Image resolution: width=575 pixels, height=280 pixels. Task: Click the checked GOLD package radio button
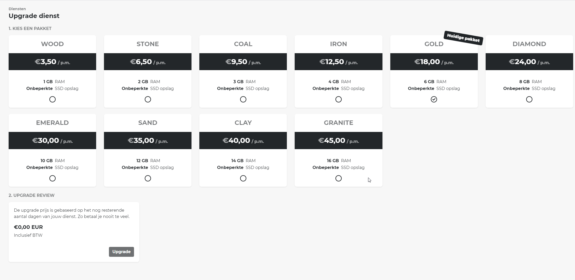pyautogui.click(x=434, y=99)
